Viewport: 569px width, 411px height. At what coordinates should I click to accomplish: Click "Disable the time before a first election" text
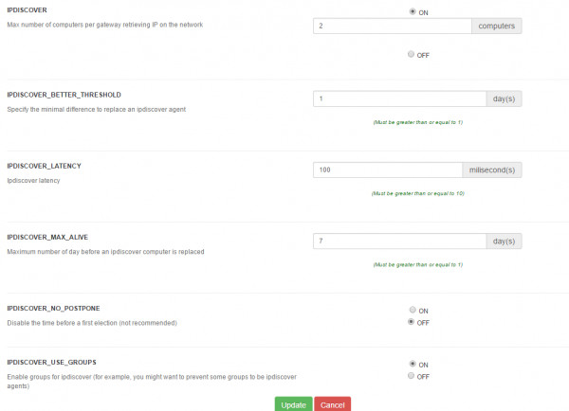coord(92,323)
